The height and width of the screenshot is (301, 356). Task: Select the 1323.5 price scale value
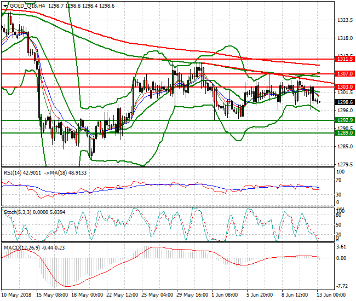tap(345, 20)
